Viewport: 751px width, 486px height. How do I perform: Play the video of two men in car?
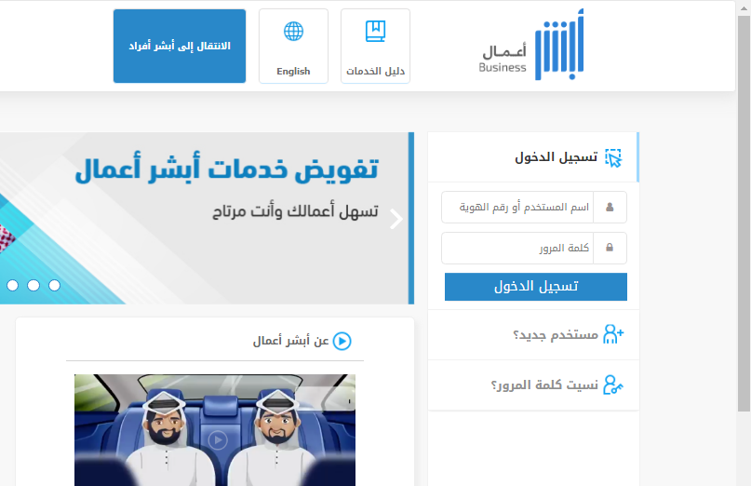pos(217,438)
